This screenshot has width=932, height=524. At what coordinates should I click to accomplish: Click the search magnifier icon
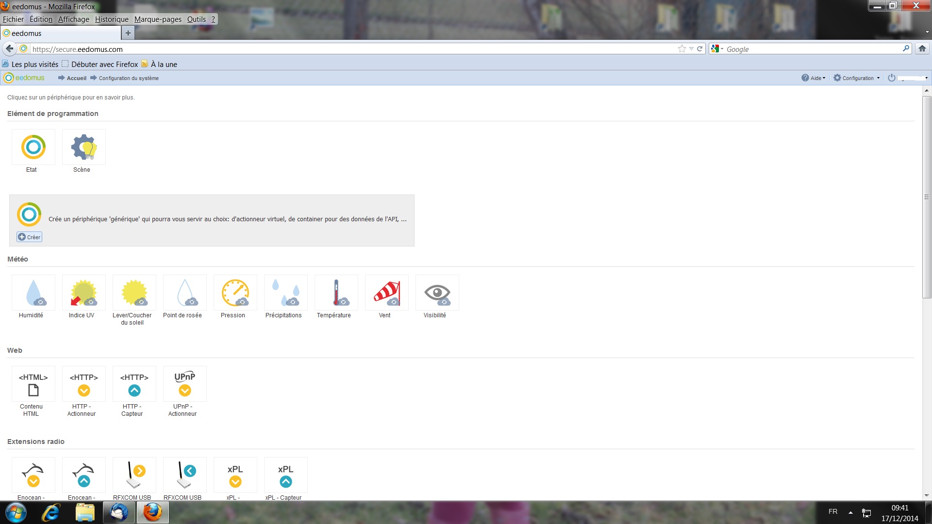tap(906, 49)
